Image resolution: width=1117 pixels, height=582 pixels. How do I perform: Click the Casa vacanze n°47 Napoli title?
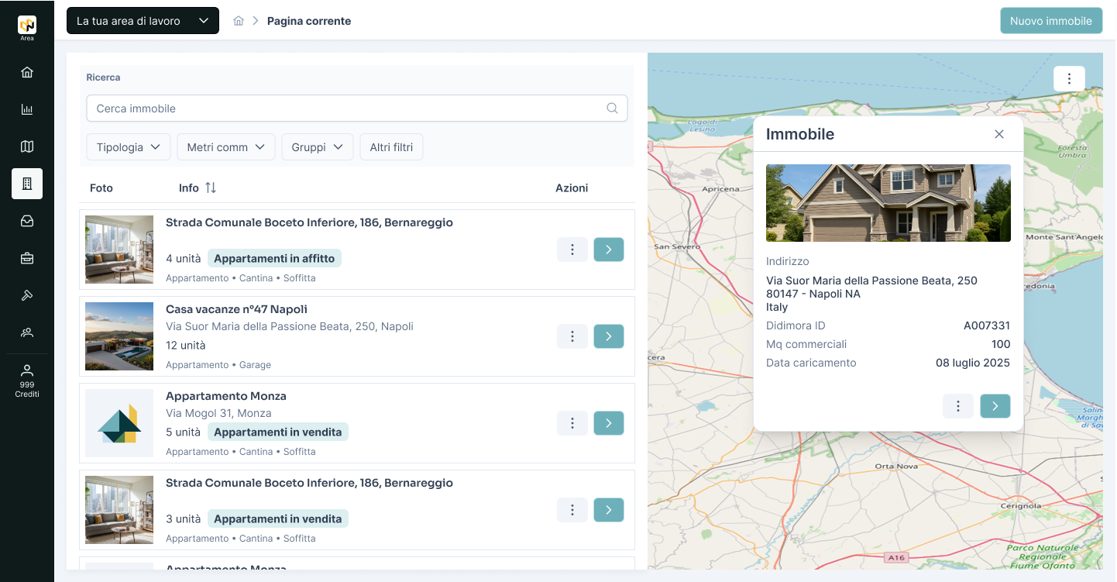pyautogui.click(x=236, y=309)
